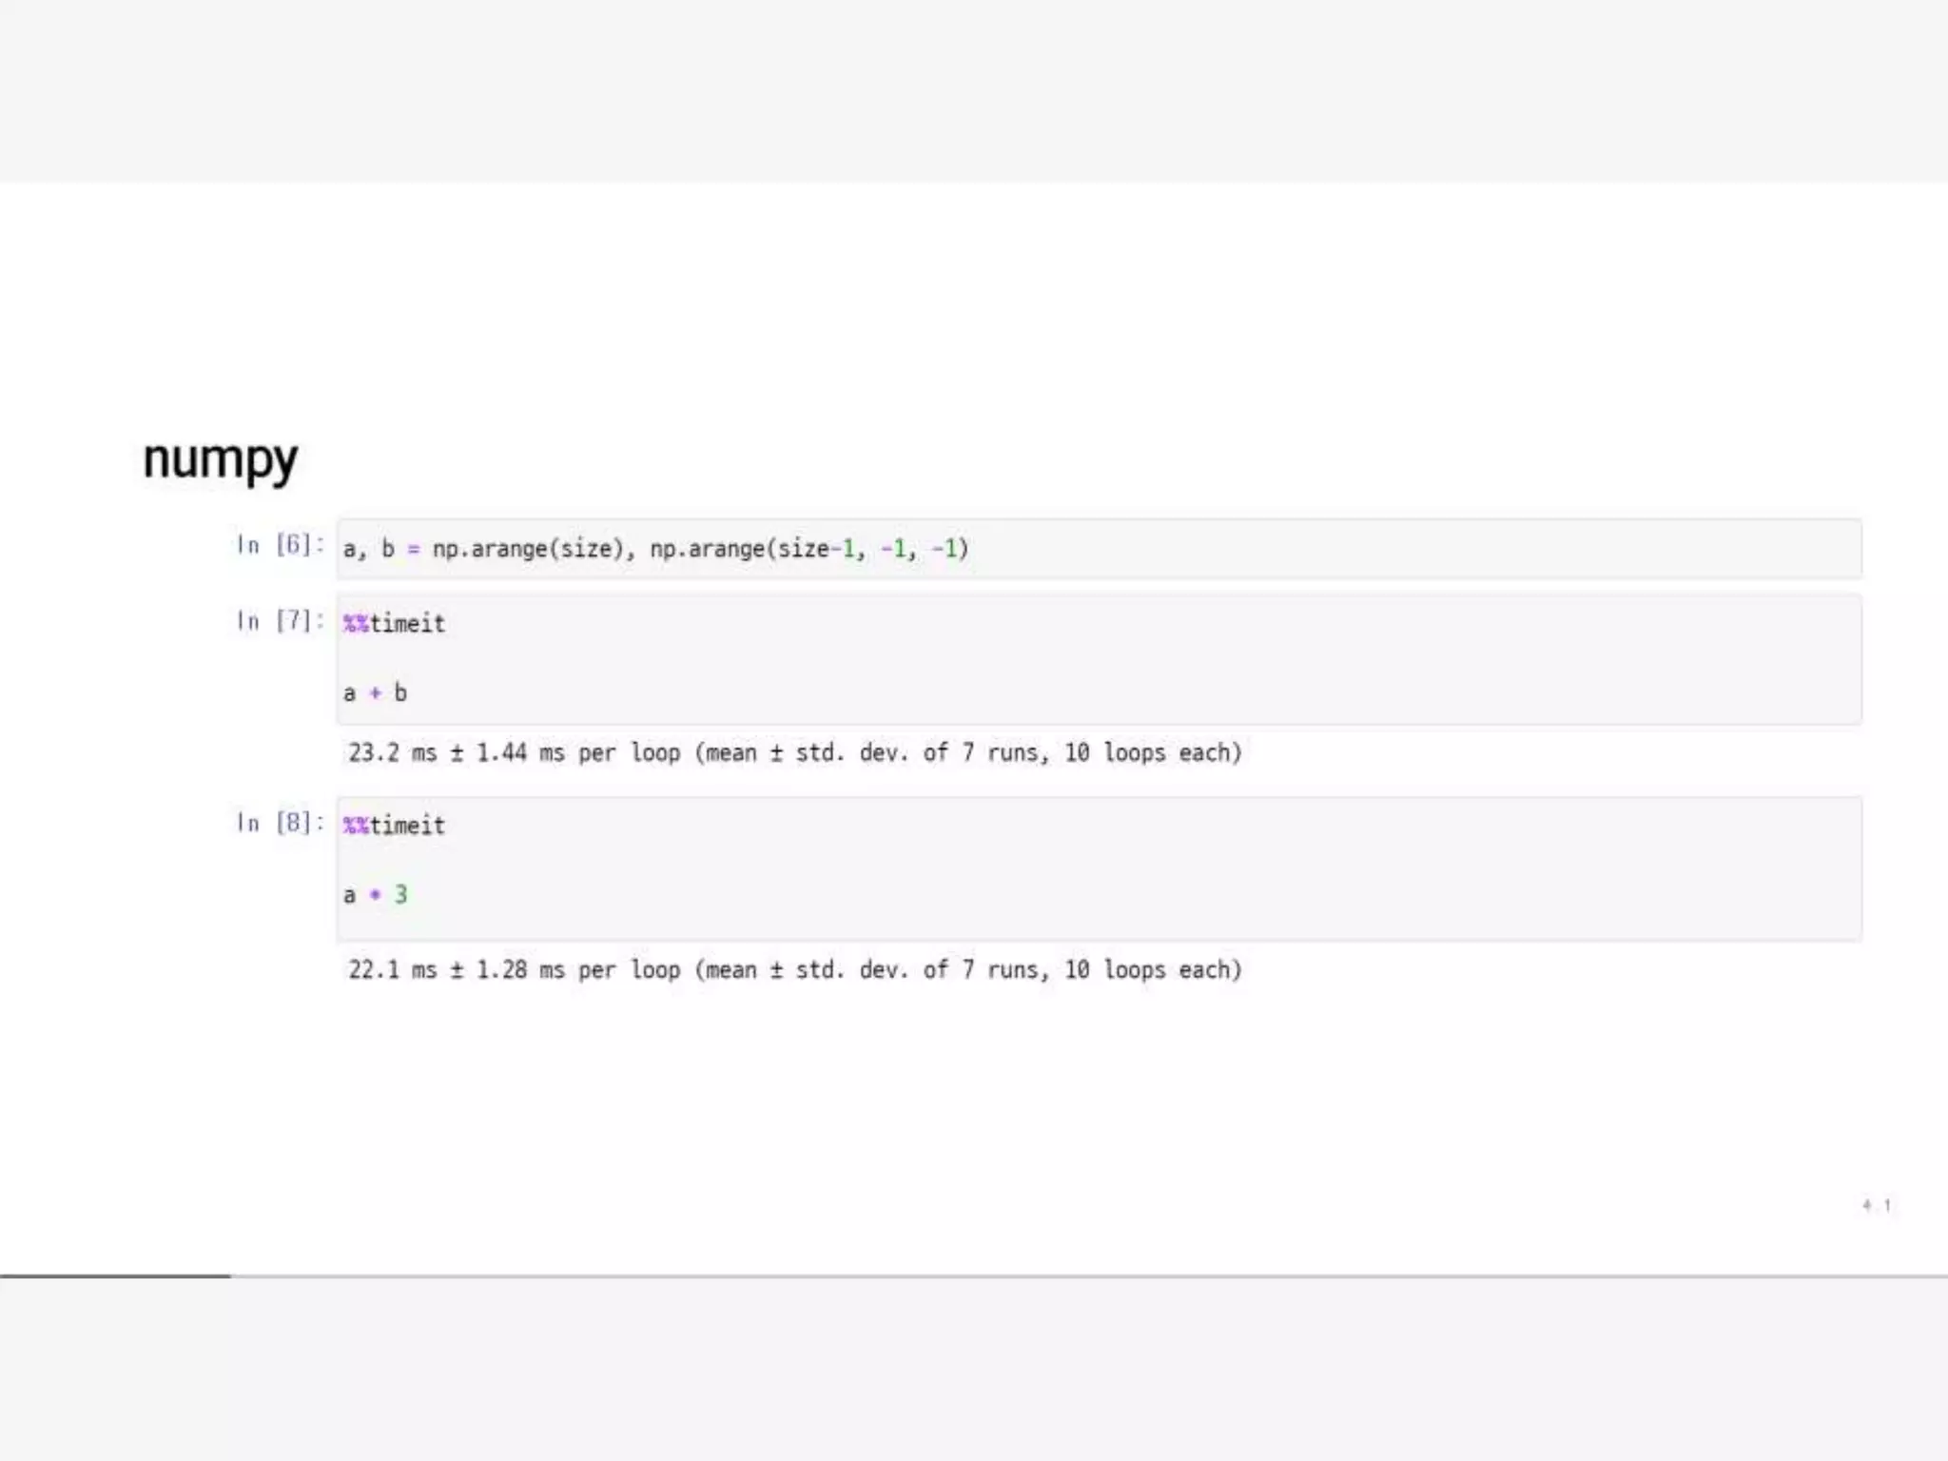The height and width of the screenshot is (1461, 1948).
Task: Click the In [6]: prompt label
Action: tap(280, 545)
